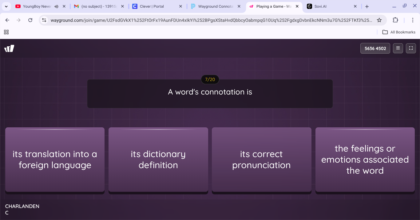Image resolution: width=420 pixels, height=220 pixels.
Task: Open the Chrome three-dot menu
Action: tap(413, 20)
